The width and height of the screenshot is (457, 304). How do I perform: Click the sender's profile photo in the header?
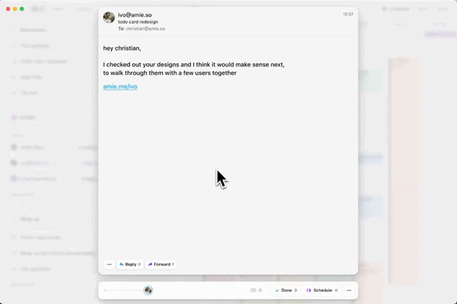pyautogui.click(x=109, y=17)
